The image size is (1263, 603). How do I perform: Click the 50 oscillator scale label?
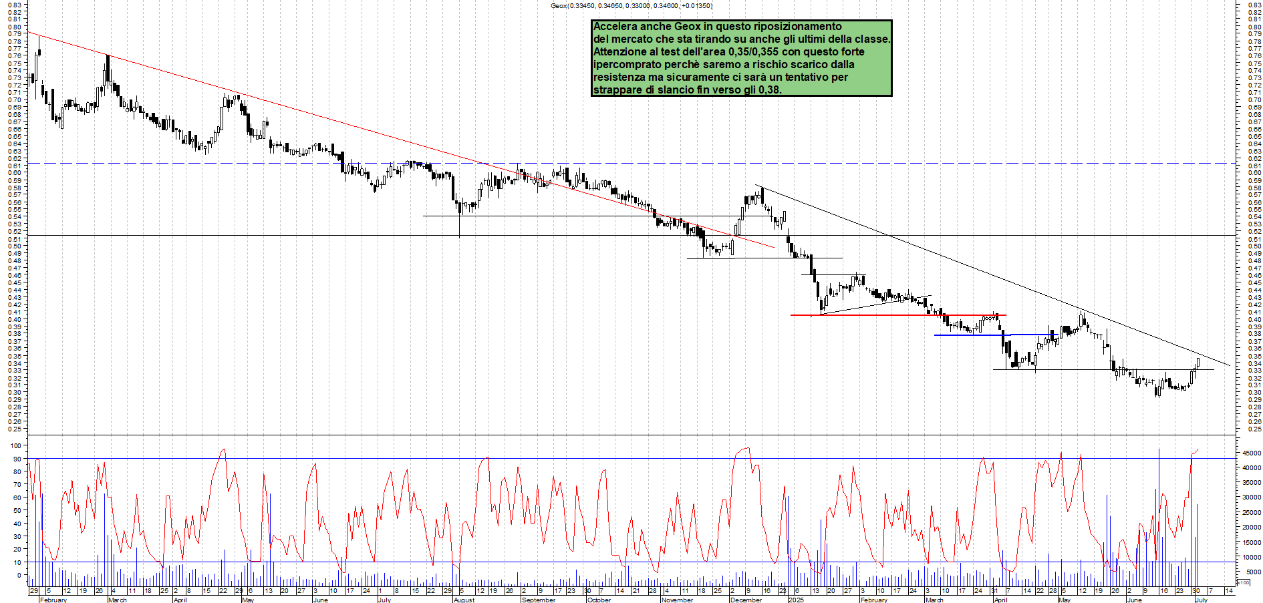pyautogui.click(x=17, y=511)
